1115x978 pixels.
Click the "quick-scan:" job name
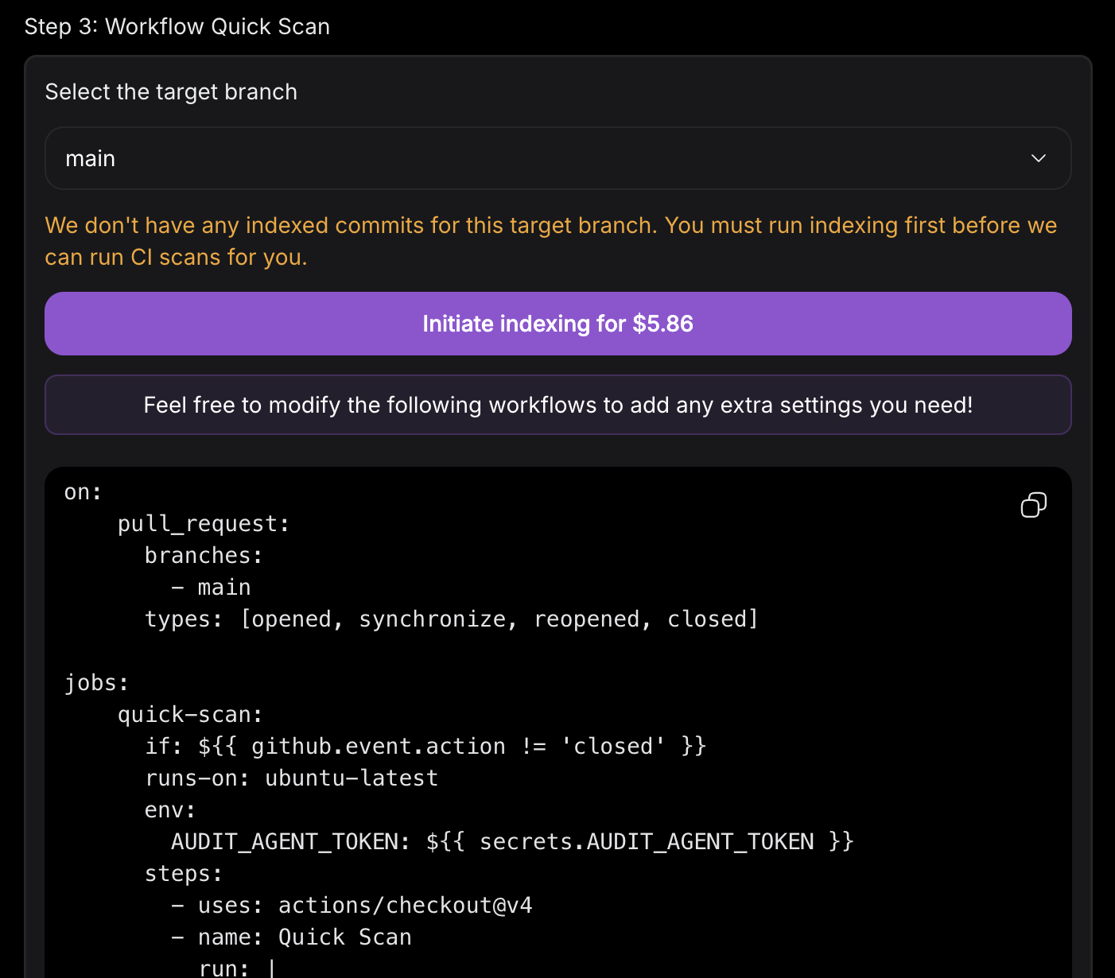click(x=189, y=714)
